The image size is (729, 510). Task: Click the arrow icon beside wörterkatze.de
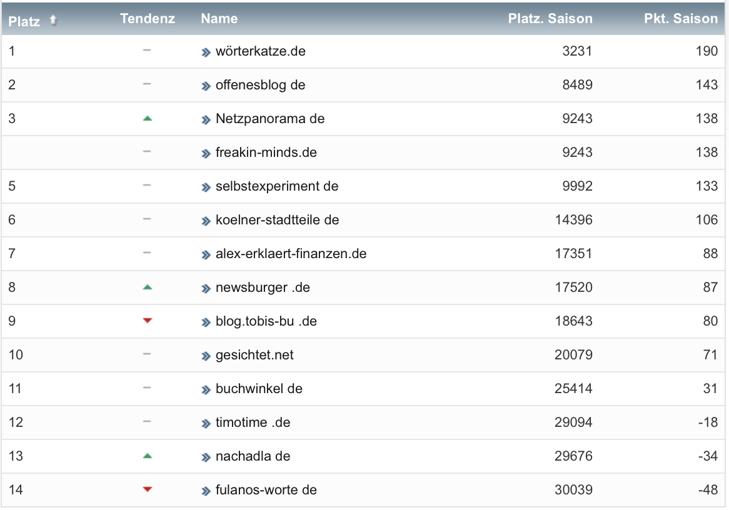point(206,52)
